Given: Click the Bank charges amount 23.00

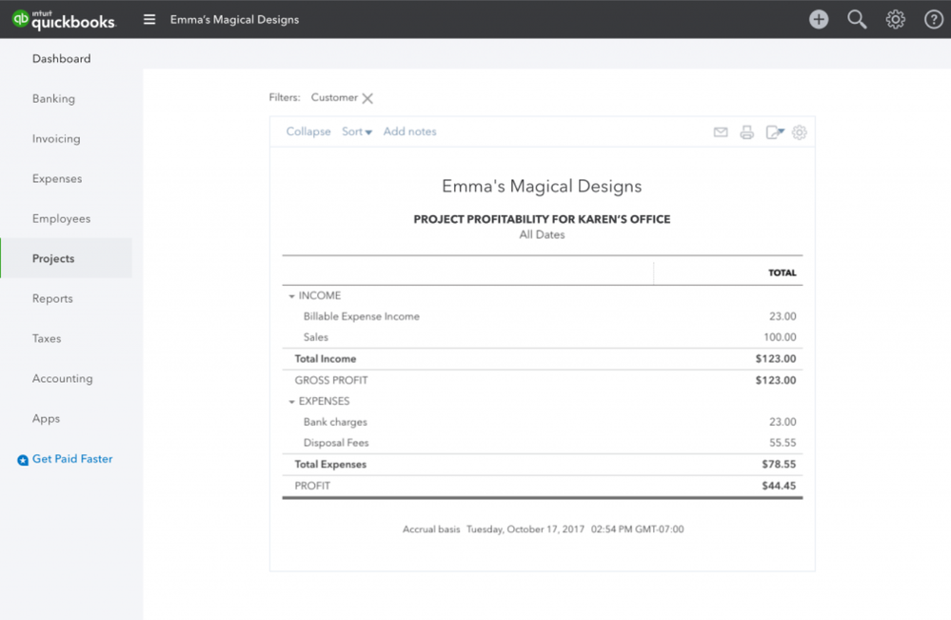Looking at the screenshot, I should pyautogui.click(x=783, y=422).
